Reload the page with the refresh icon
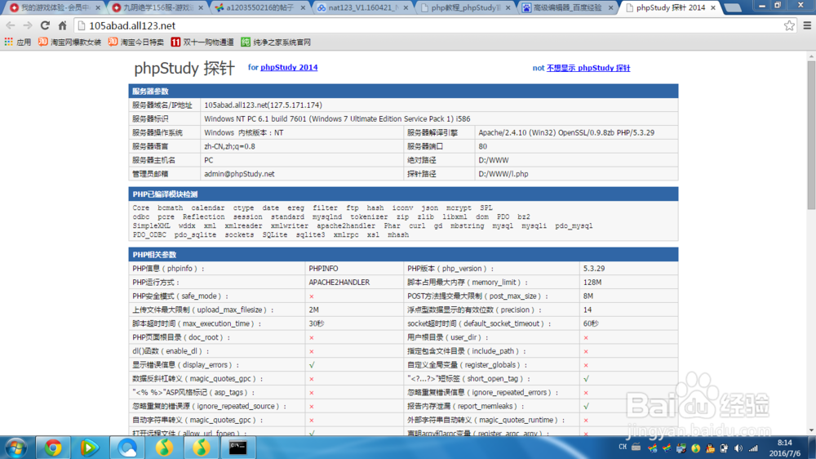This screenshot has height=459, width=816. 45,25
